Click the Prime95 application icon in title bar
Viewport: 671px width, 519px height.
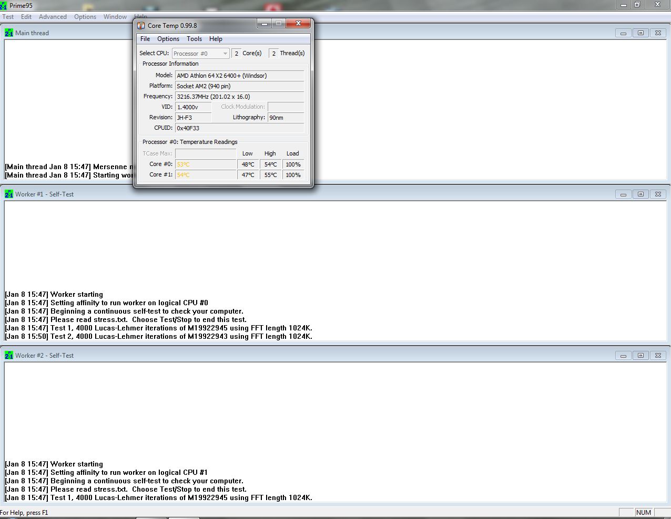(4, 5)
